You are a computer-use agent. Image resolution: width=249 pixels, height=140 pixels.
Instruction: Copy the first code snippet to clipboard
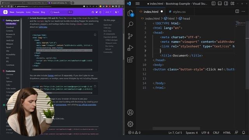[95, 35]
